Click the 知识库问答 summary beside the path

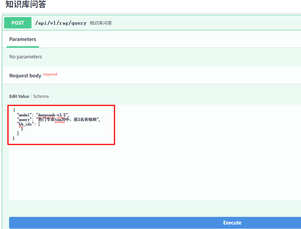pos(100,23)
